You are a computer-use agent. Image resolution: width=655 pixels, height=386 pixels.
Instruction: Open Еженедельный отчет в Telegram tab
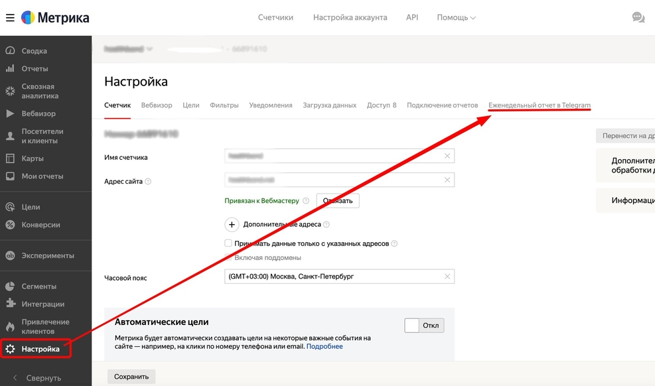(540, 105)
